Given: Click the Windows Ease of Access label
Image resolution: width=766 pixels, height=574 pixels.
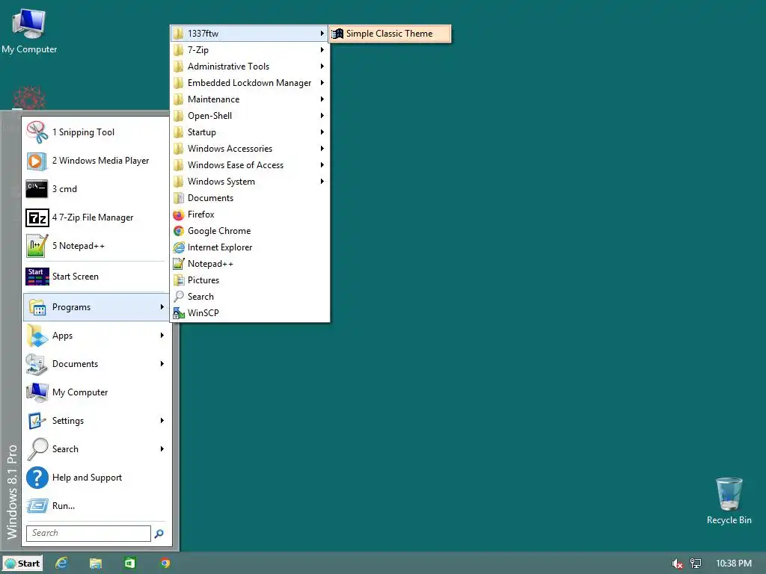Looking at the screenshot, I should (236, 165).
